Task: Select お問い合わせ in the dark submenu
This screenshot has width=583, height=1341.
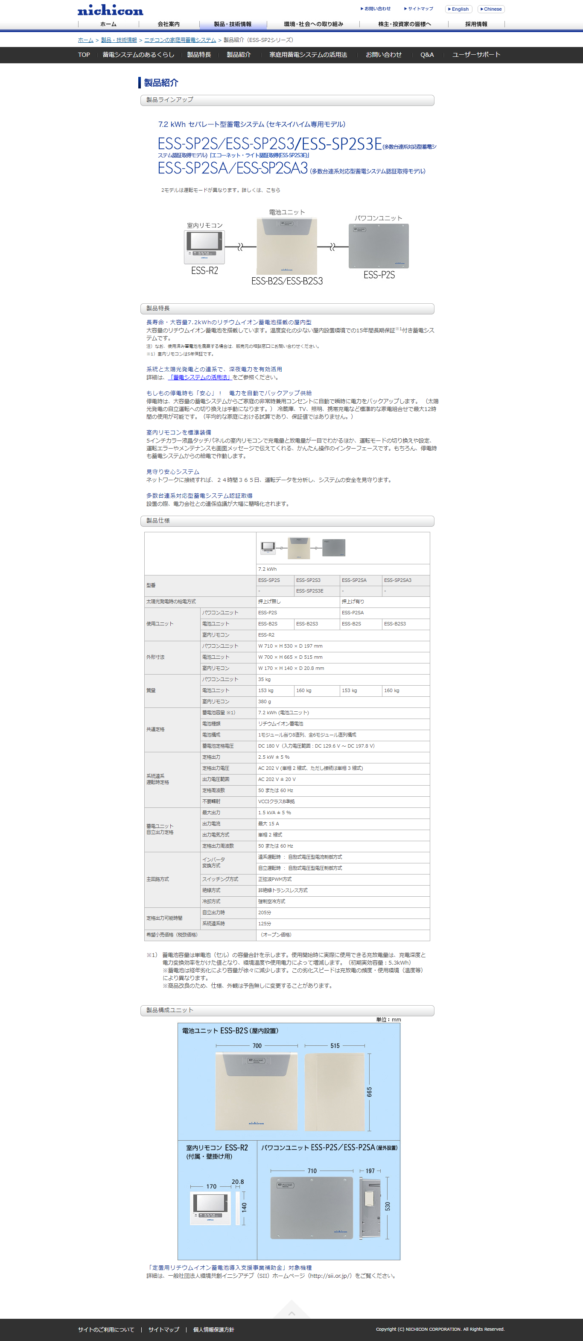Action: (383, 55)
